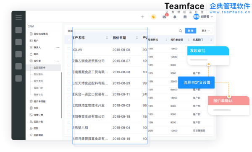The height and width of the screenshot is (152, 252).
Task: Open the mail inbox with the red badge
Action: (164, 17)
